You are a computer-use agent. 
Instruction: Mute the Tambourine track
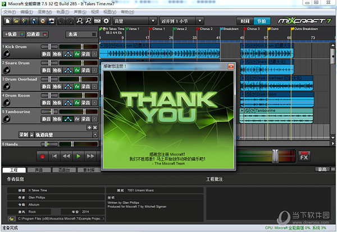(x=46, y=119)
